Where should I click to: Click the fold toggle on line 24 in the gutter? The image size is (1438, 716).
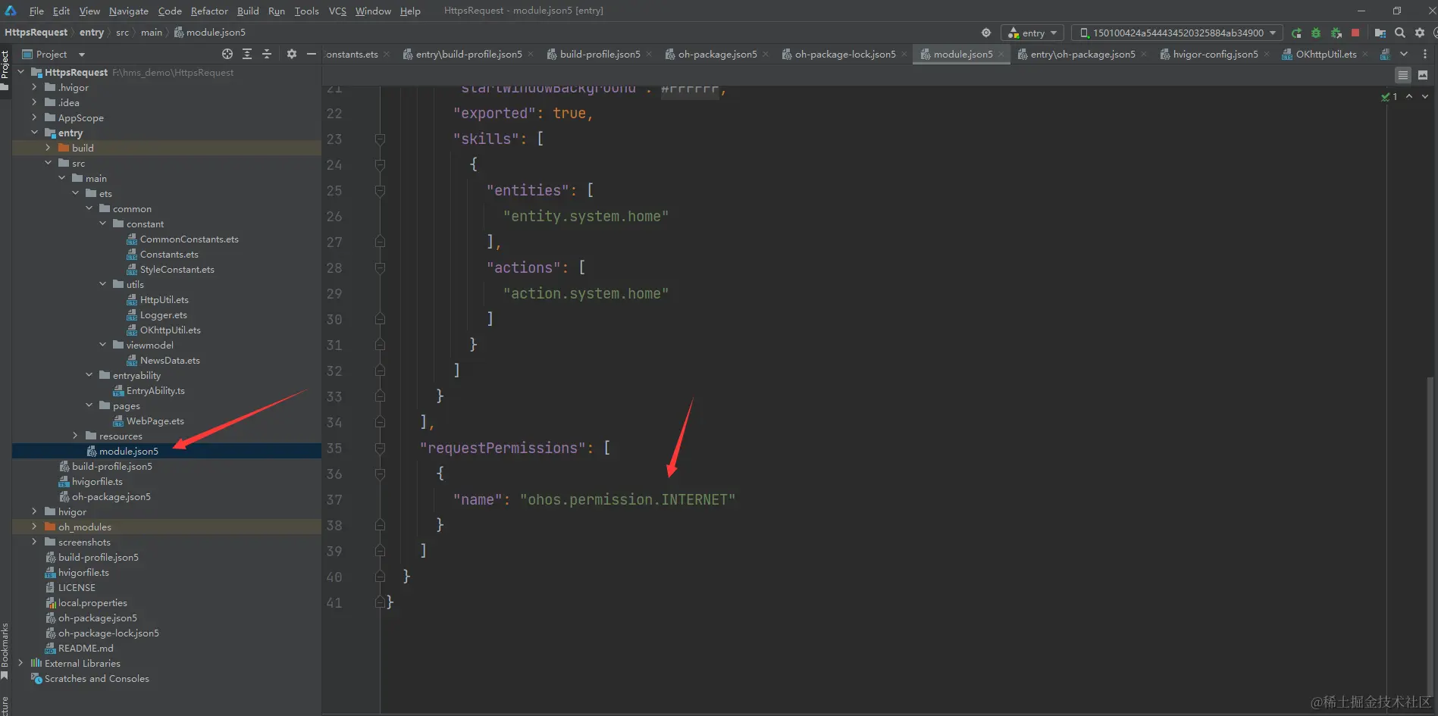click(380, 164)
